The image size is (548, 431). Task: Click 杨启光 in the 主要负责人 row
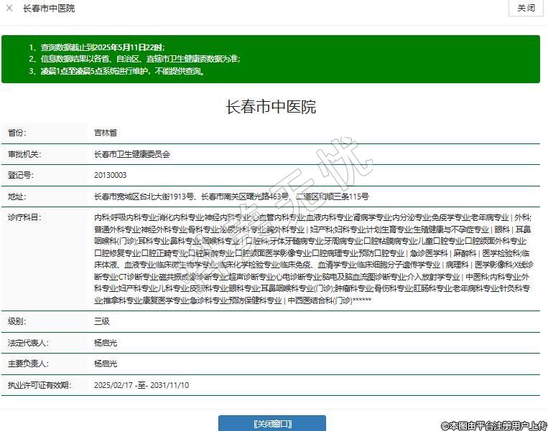click(x=106, y=364)
